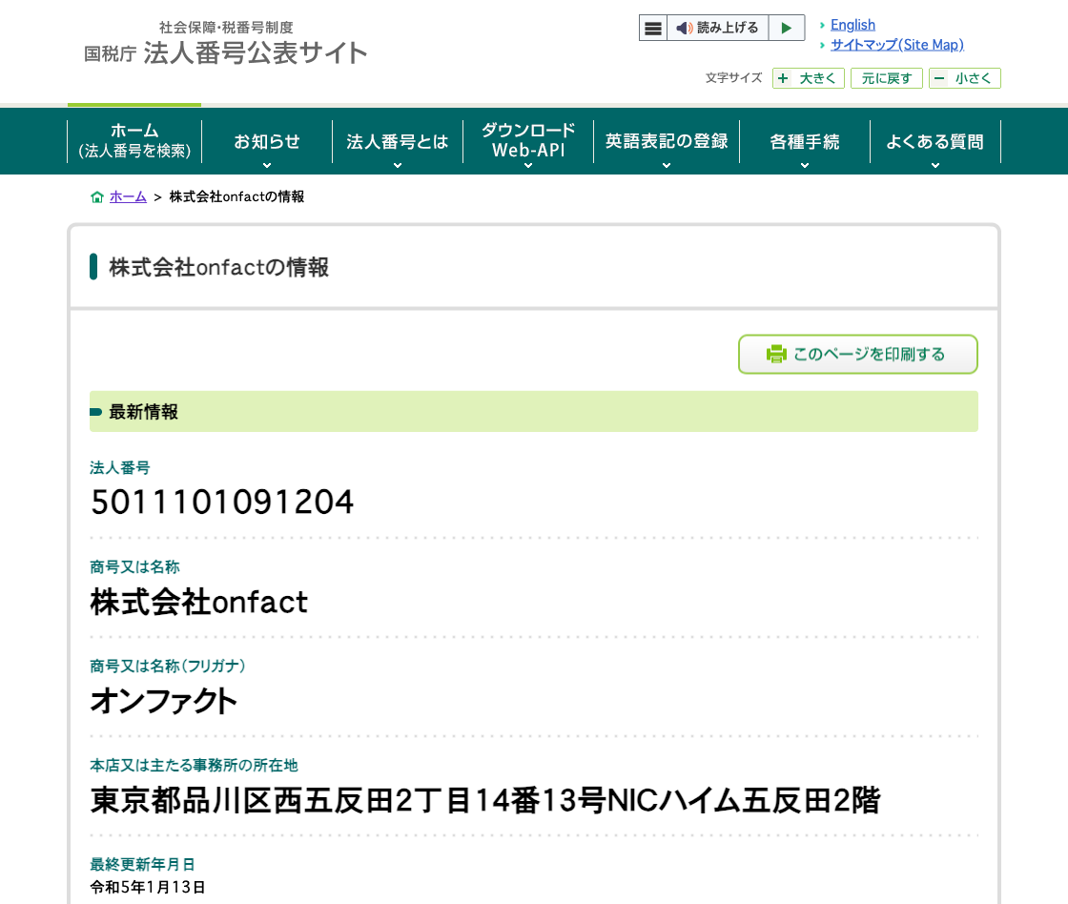Open the サイトマップ(Site Map) link
The width and height of the screenshot is (1068, 904).
tap(897, 45)
